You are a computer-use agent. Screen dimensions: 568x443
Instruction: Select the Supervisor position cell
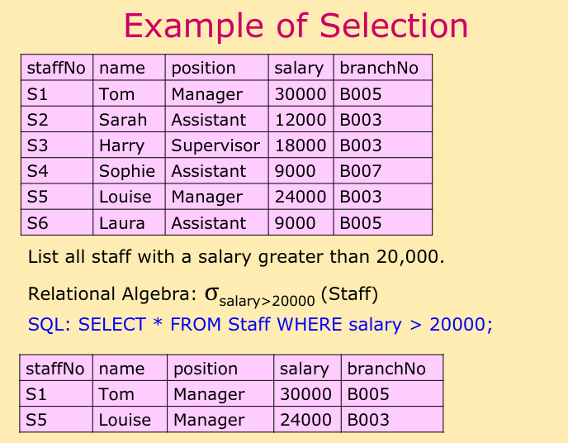(x=215, y=145)
